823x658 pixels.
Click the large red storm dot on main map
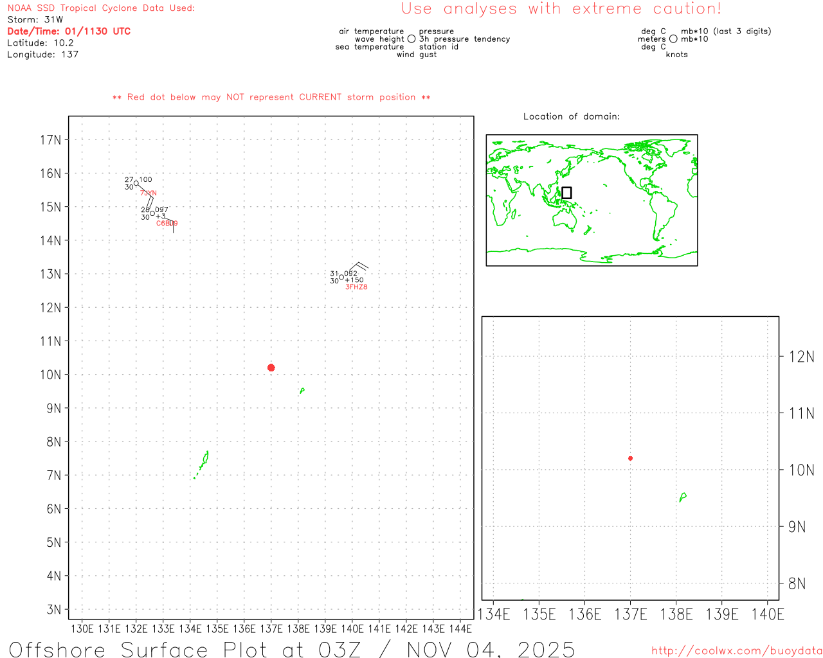click(271, 368)
